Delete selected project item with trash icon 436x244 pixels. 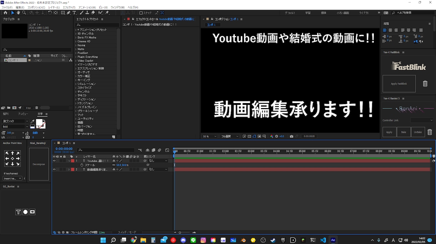tap(37, 108)
